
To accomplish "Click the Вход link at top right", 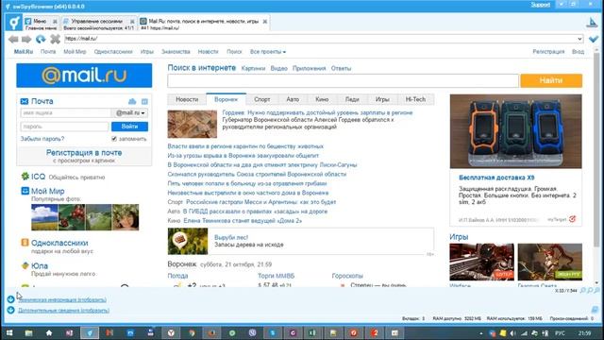I will pos(578,52).
